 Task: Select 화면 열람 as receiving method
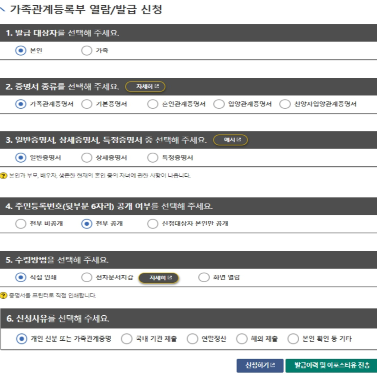click(x=203, y=278)
